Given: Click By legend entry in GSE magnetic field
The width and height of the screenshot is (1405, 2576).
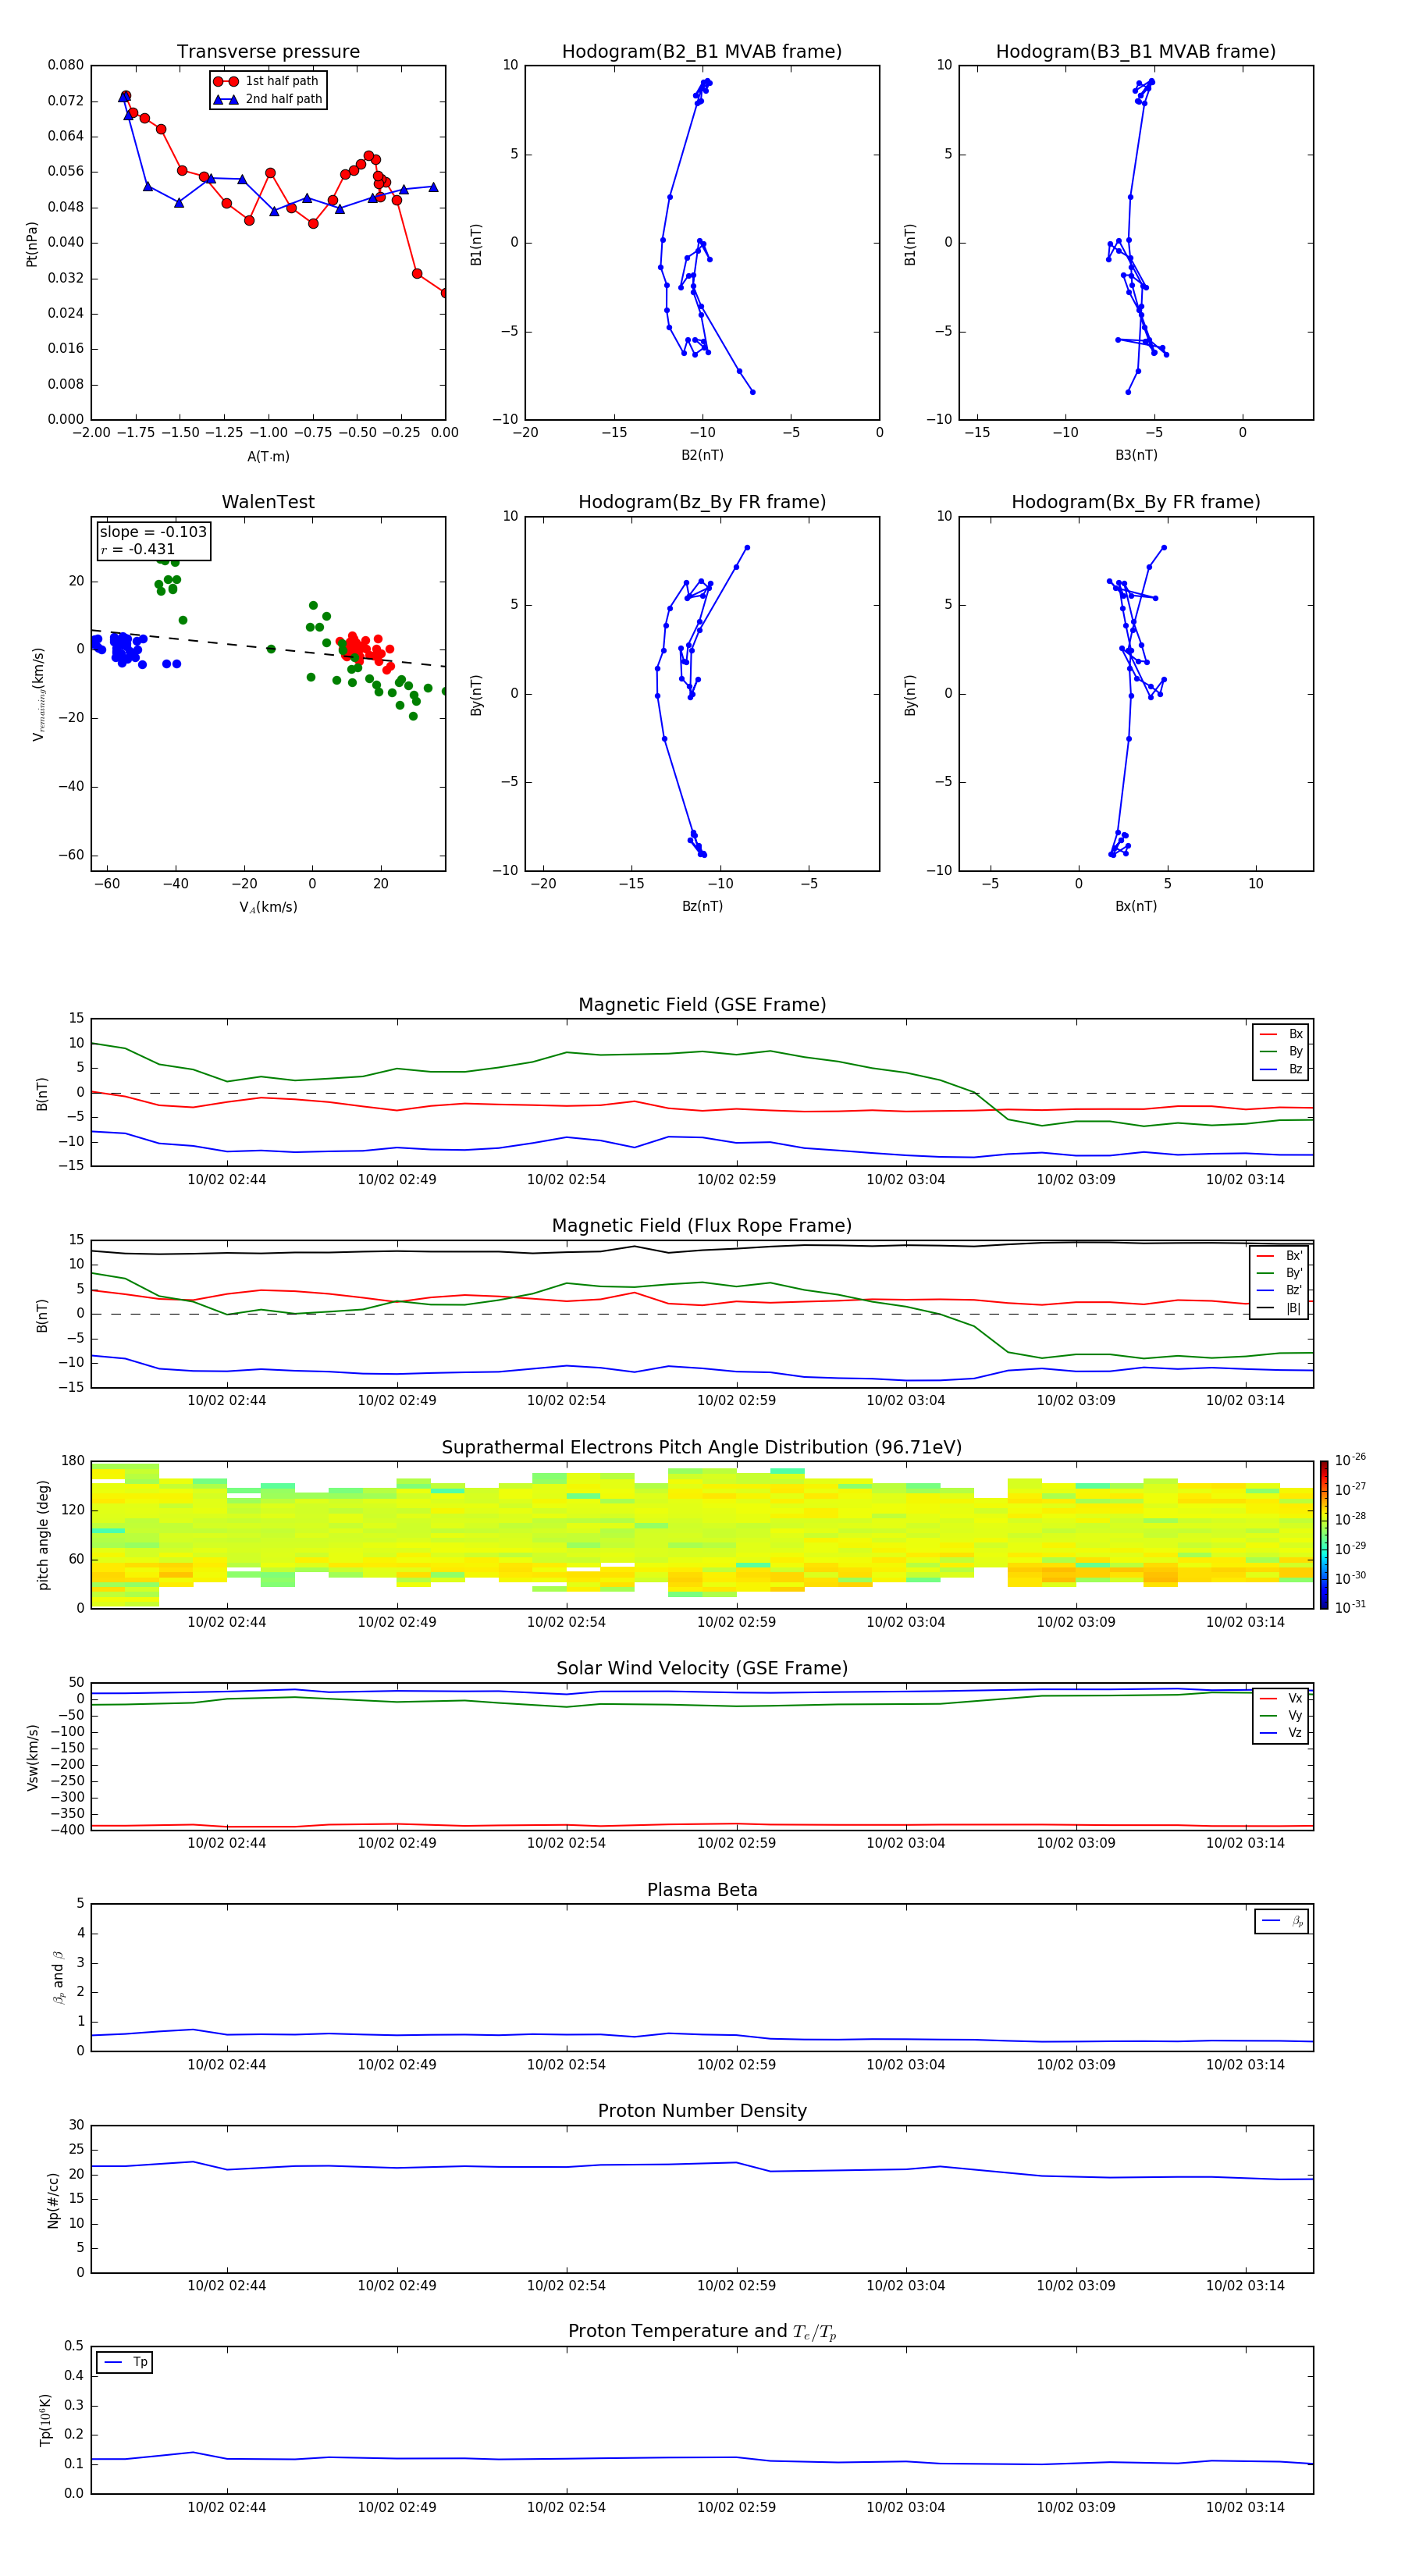Looking at the screenshot, I should pyautogui.click(x=1282, y=1051).
